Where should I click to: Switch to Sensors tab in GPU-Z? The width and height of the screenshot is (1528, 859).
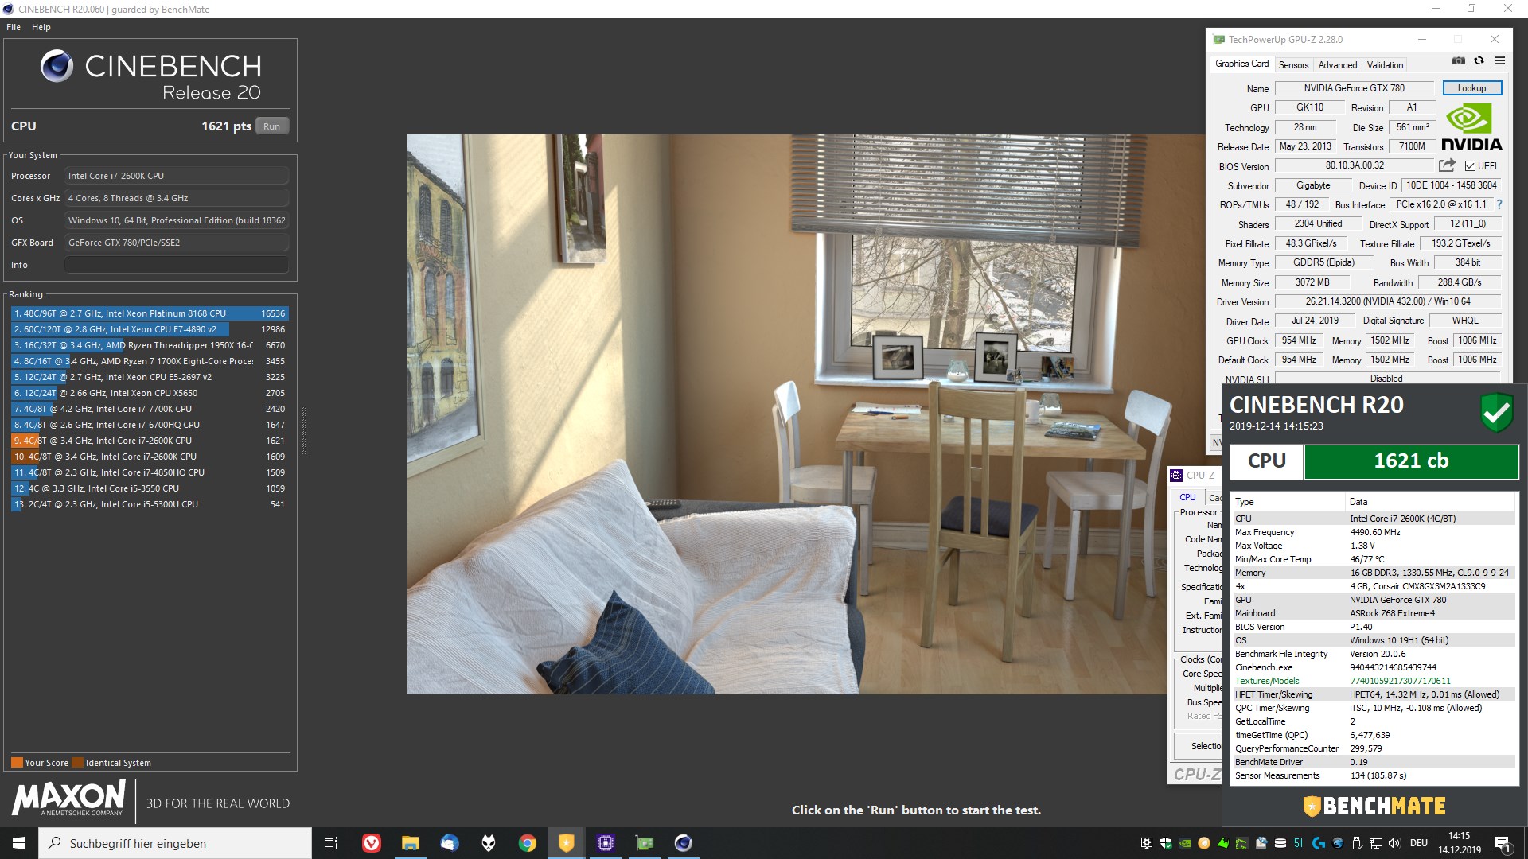tap(1293, 65)
